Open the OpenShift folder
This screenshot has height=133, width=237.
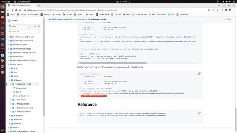pos(18,120)
